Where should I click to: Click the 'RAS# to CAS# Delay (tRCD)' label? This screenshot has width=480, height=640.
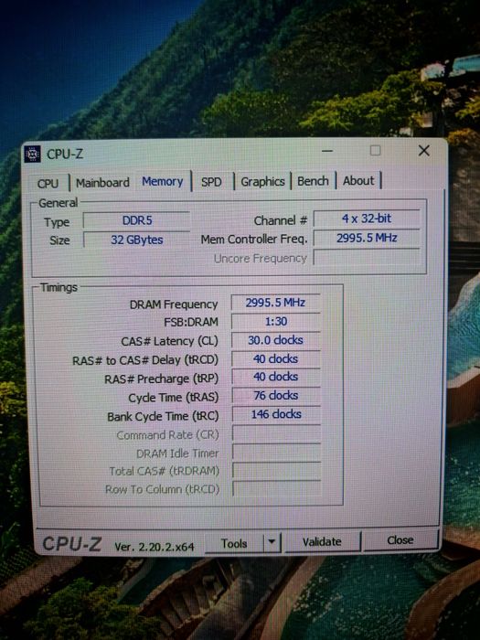(145, 360)
